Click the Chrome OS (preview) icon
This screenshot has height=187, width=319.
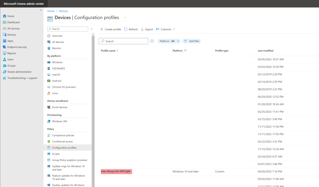coord(49,87)
